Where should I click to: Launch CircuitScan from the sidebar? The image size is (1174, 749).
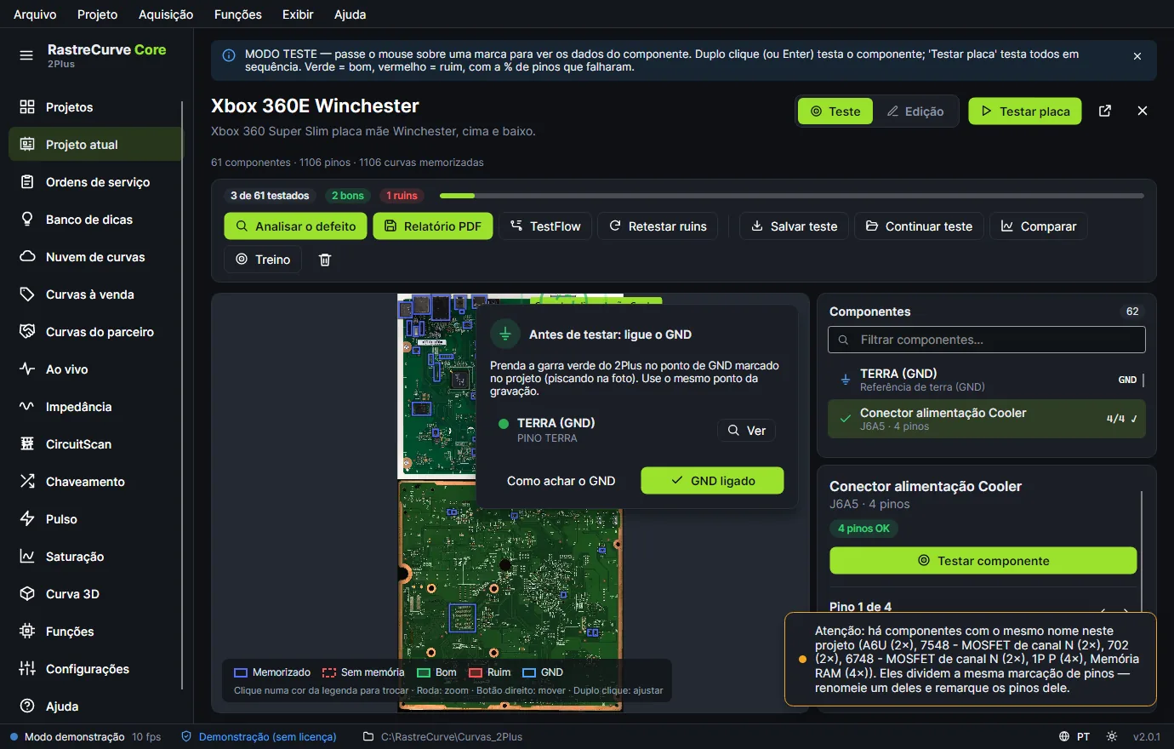[95, 444]
